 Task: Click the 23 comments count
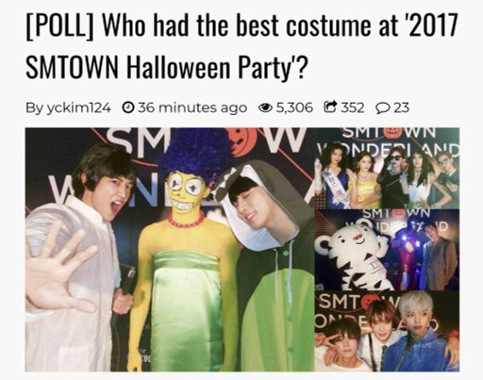click(401, 107)
